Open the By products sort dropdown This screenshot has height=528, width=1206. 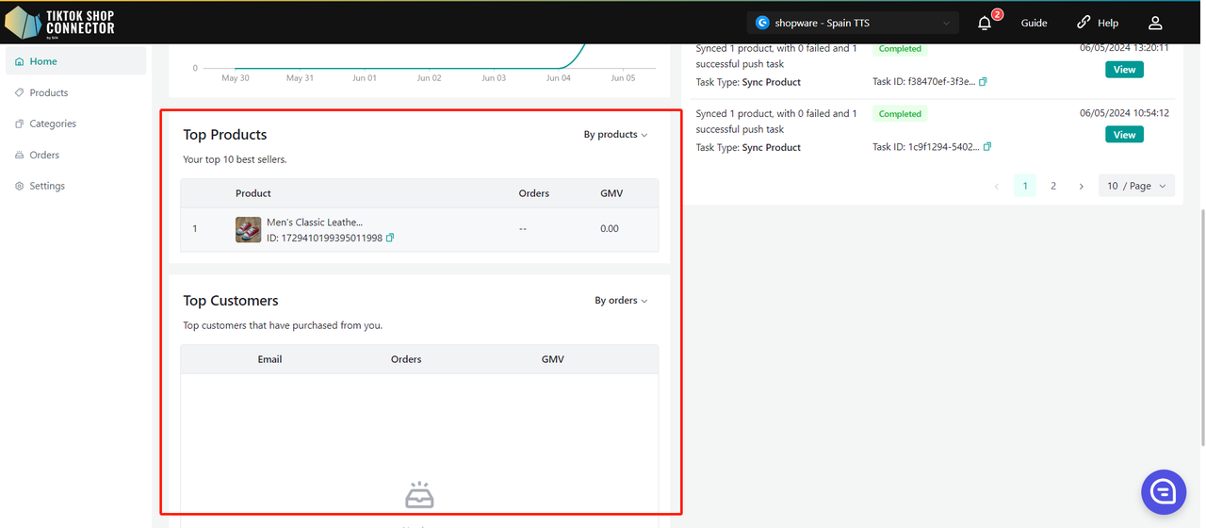[x=615, y=135]
